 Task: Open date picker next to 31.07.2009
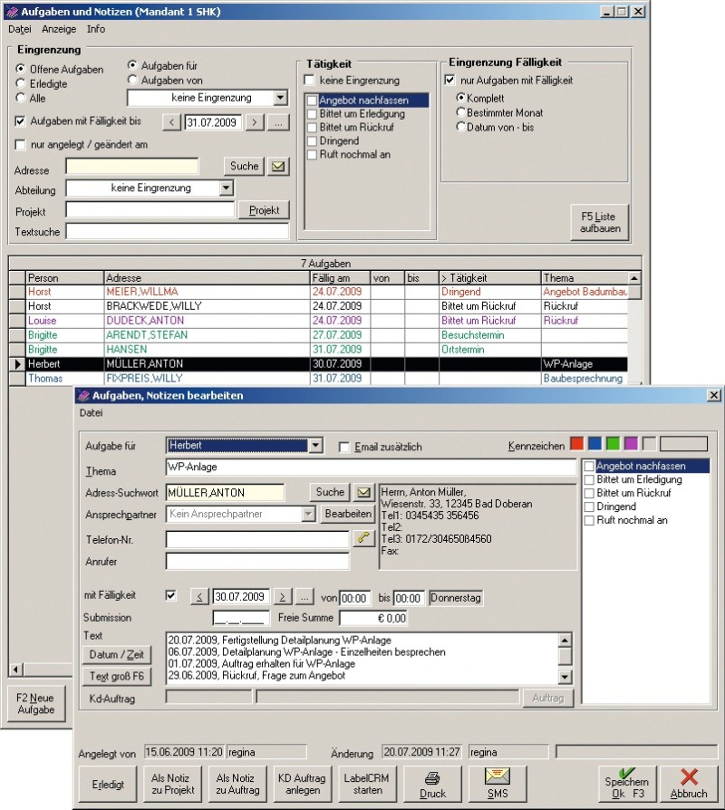278,122
